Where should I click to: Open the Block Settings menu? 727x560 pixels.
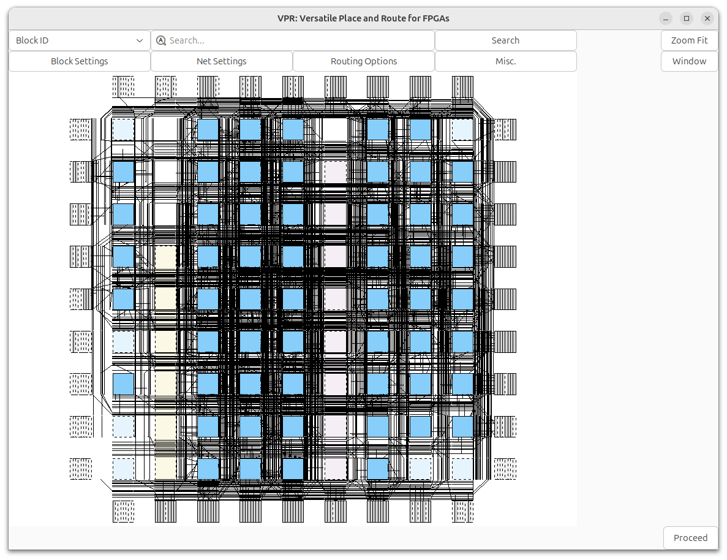(80, 61)
